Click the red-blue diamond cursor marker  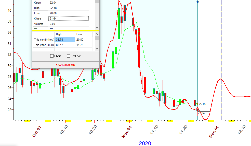point(198,2)
